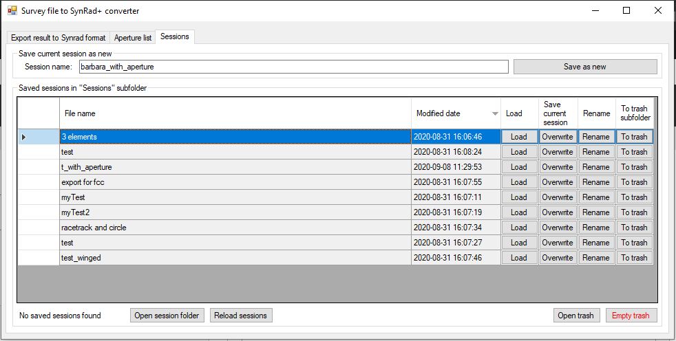Screen dimensions: 676x341
Task: Click Reload sessions button
Action: (241, 316)
